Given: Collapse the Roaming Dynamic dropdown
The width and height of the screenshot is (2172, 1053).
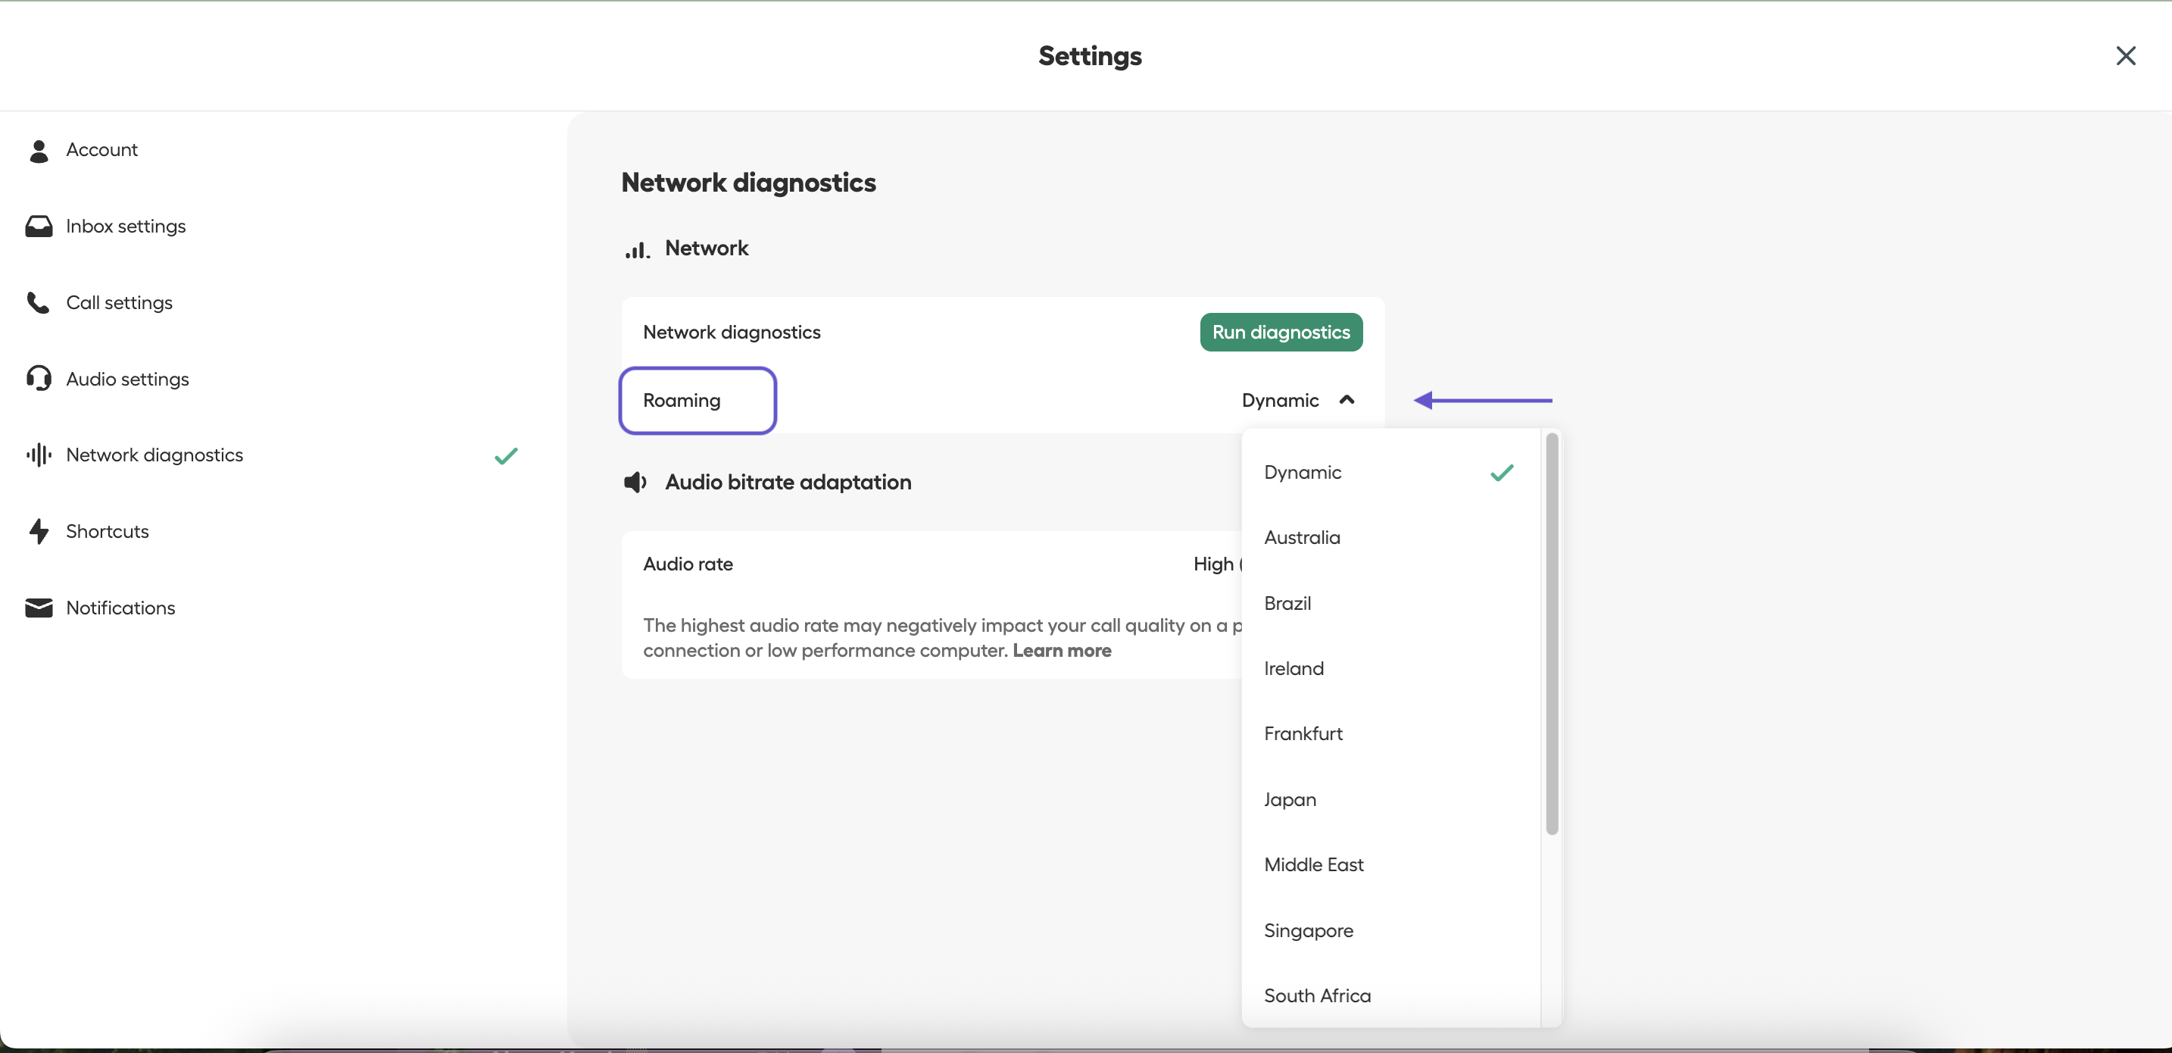Looking at the screenshot, I should pyautogui.click(x=1297, y=400).
